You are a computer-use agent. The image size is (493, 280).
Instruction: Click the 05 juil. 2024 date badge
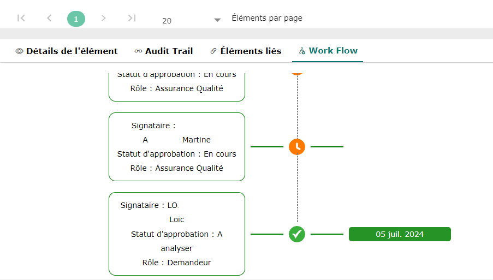[x=400, y=234]
